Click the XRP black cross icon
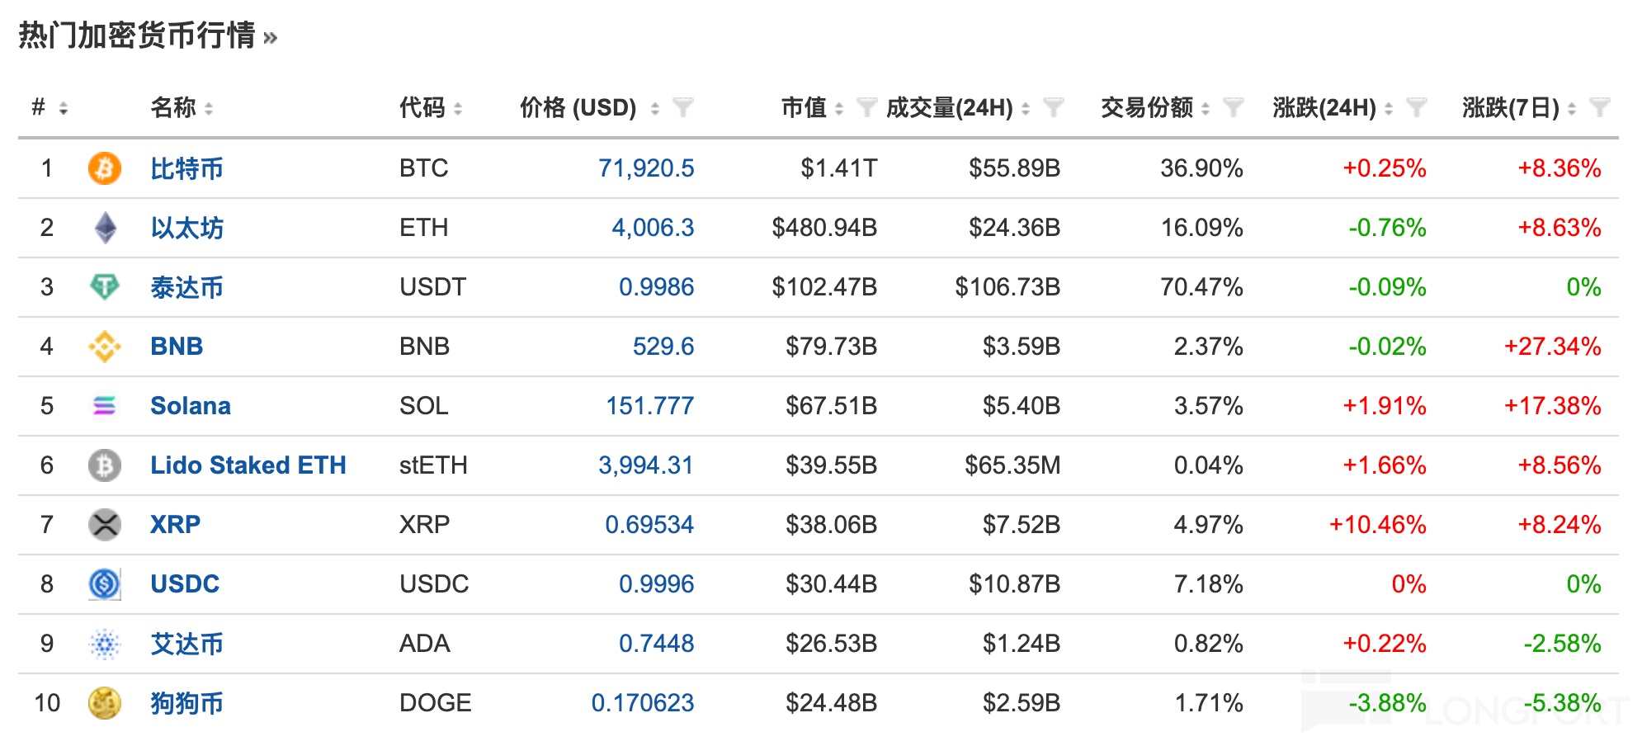 [104, 525]
